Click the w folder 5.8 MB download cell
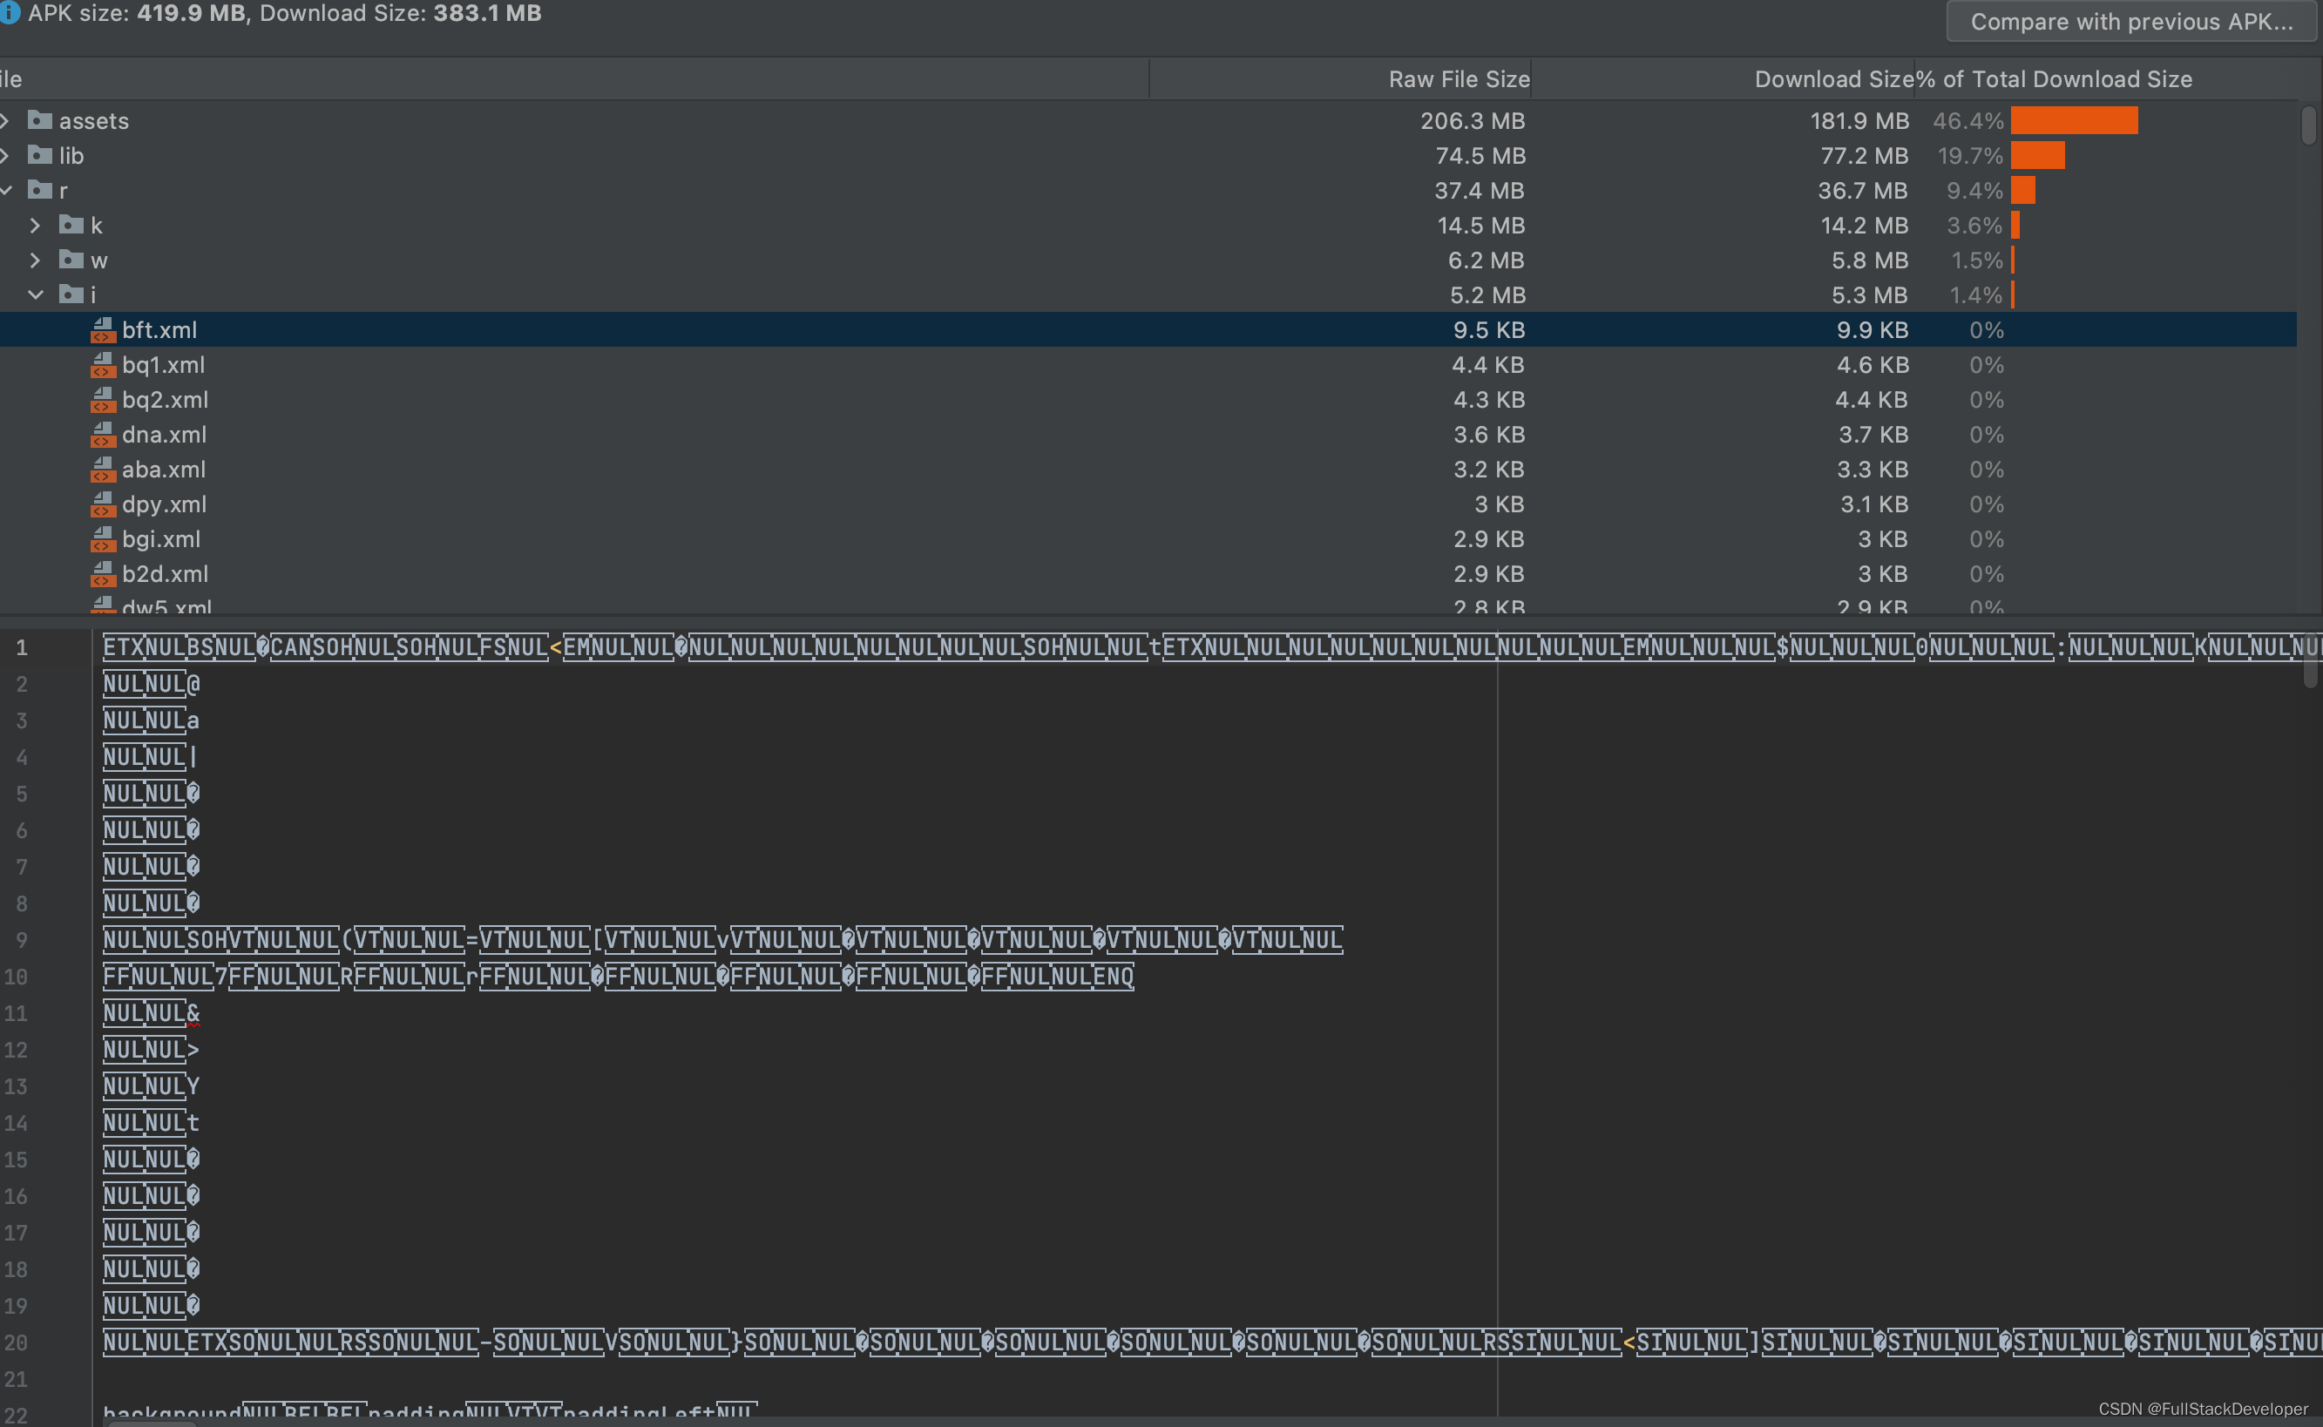Screen dimensions: 2323x1427 1870,260
